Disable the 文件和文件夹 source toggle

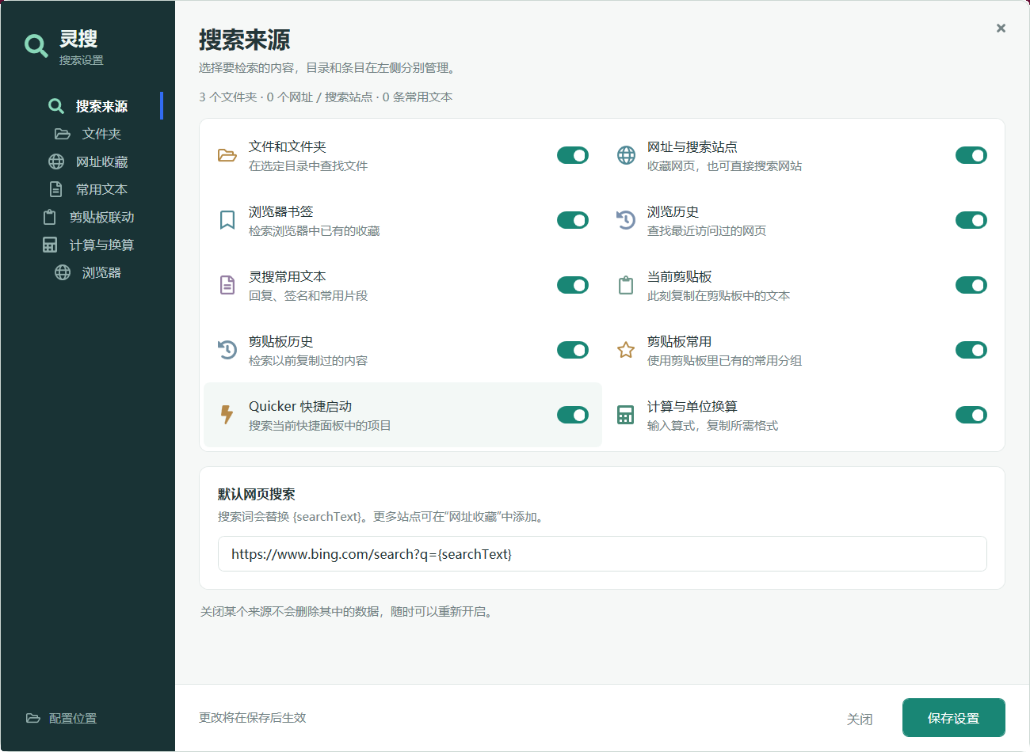click(x=573, y=155)
